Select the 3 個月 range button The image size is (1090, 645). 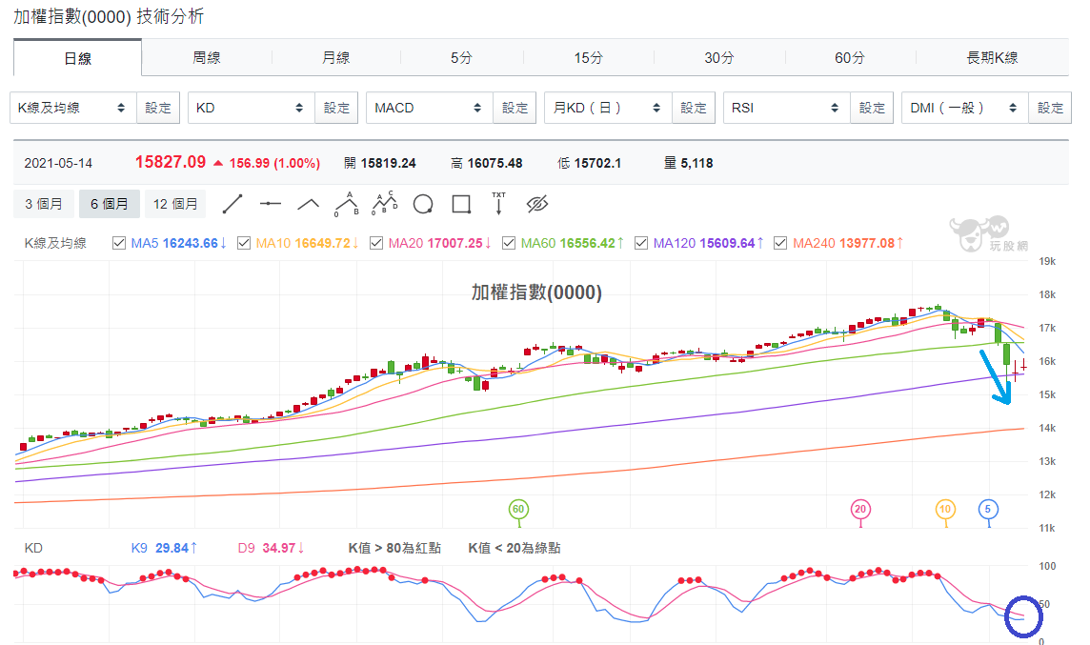[x=44, y=204]
